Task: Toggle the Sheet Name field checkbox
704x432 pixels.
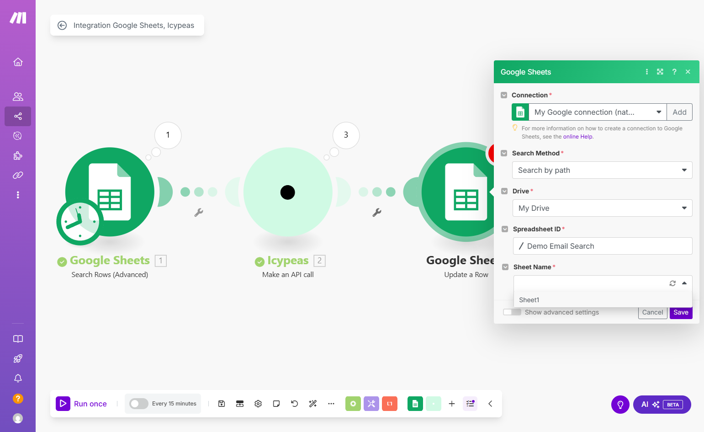Action: 505,267
